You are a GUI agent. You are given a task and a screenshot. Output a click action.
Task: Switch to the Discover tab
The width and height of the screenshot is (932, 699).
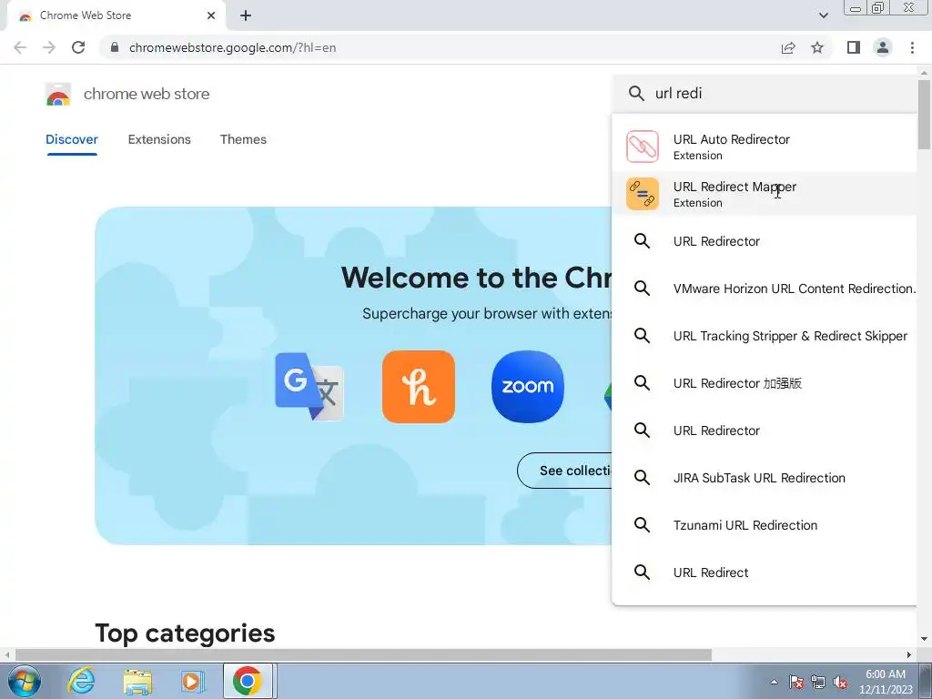coord(72,139)
